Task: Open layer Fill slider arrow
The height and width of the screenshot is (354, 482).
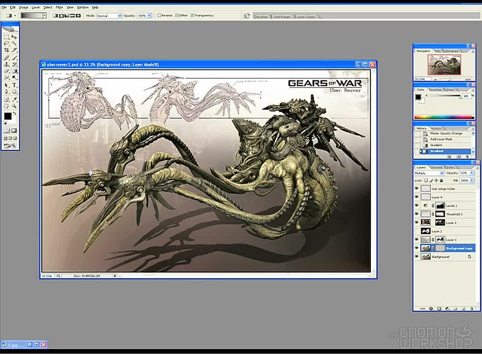Action: click(x=472, y=180)
